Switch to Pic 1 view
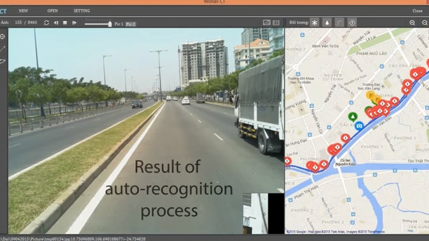This screenshot has width=429, height=241. [x=118, y=24]
